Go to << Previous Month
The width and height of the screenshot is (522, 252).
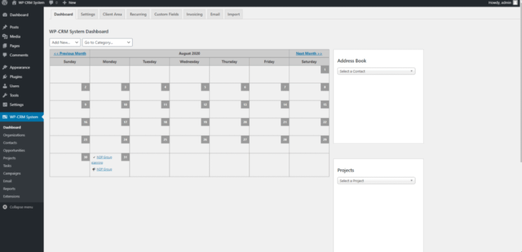[70, 53]
